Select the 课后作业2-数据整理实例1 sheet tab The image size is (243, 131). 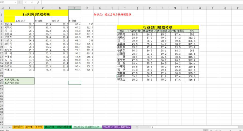point(87,127)
